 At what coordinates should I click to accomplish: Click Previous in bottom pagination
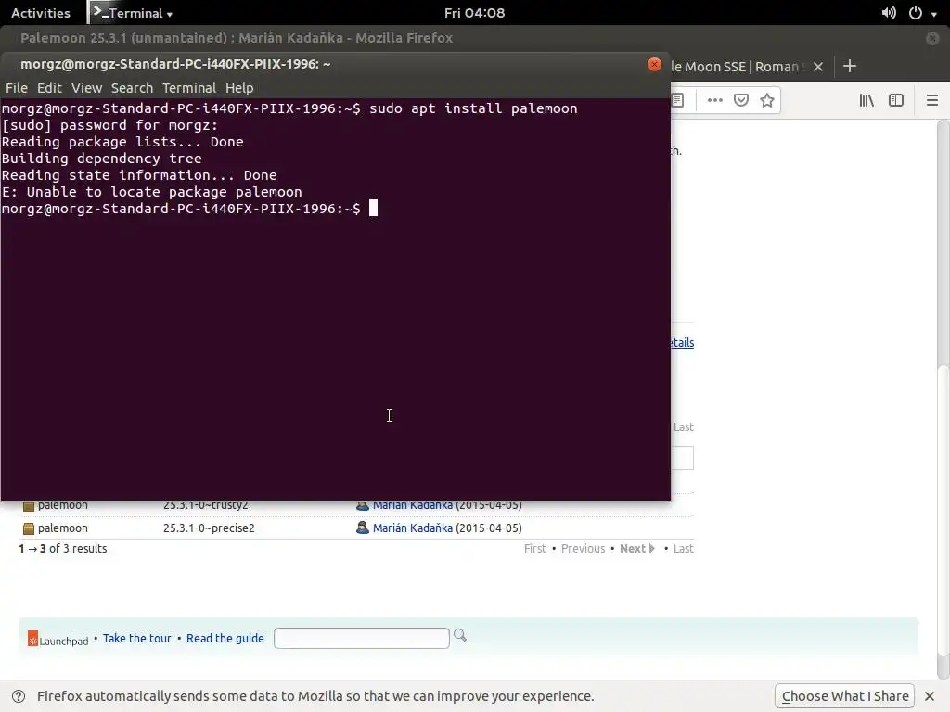pos(583,549)
